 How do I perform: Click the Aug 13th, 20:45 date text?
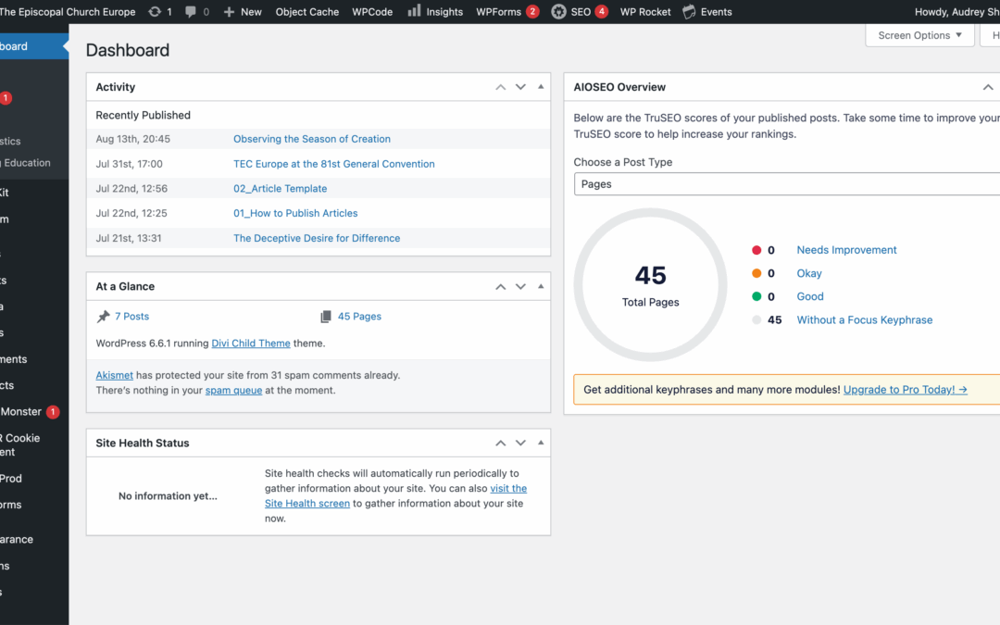(x=132, y=139)
